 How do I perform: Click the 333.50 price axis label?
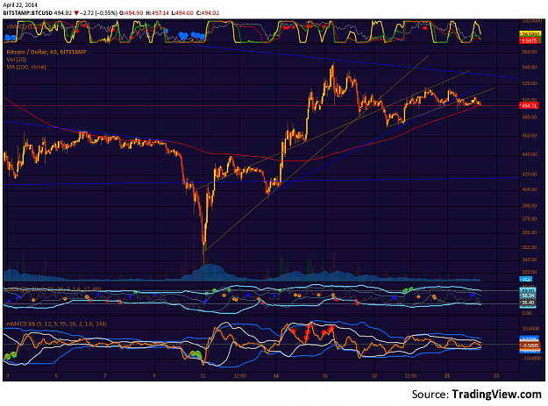point(529,272)
